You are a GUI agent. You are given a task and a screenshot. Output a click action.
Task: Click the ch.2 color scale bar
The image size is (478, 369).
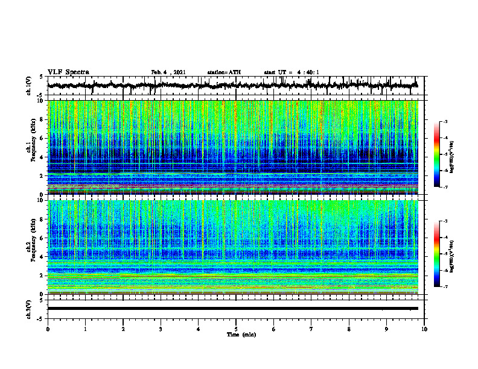point(437,254)
